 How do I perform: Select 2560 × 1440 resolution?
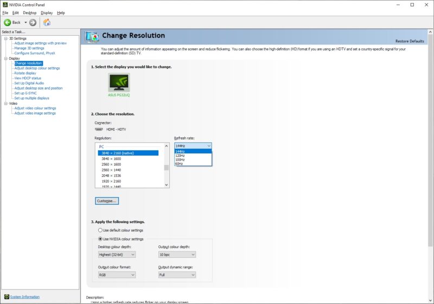[x=111, y=170]
